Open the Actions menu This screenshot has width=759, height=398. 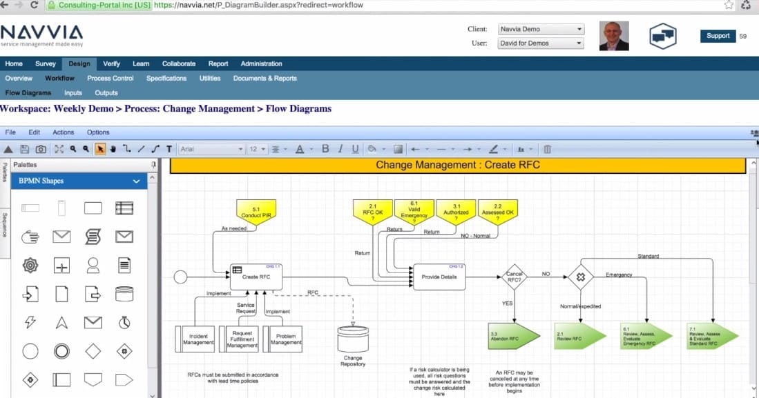point(63,132)
